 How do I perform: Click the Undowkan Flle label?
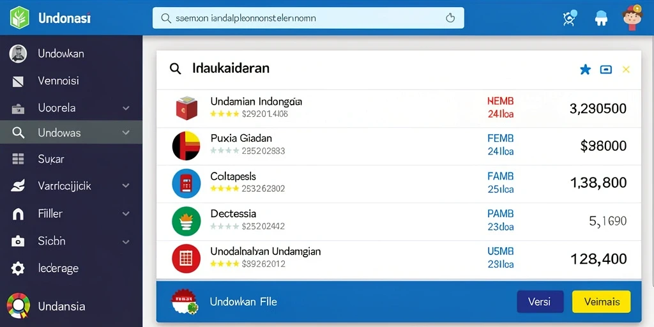(243, 301)
